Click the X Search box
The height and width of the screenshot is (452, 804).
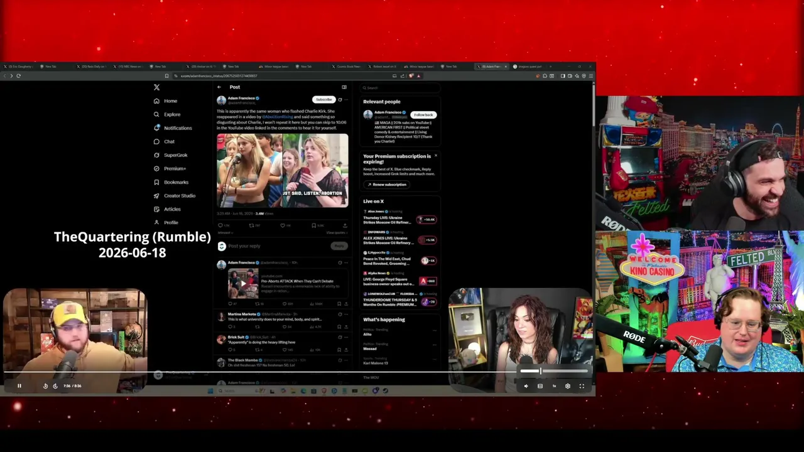tap(399, 88)
